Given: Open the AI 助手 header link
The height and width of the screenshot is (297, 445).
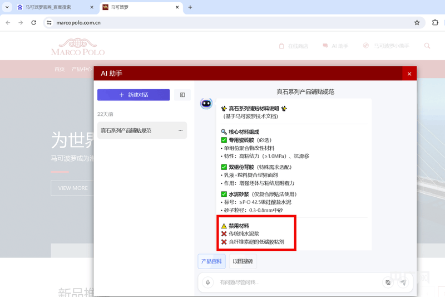Looking at the screenshot, I should click(335, 46).
